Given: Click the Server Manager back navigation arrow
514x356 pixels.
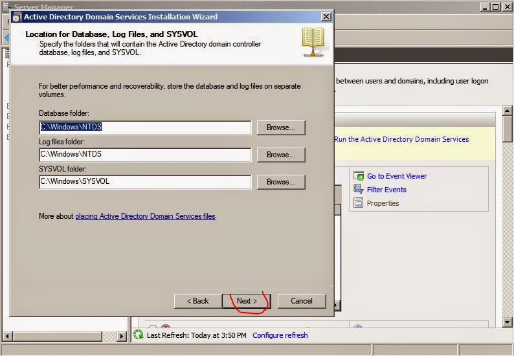Looking at the screenshot, I should pyautogui.click(x=6, y=38).
